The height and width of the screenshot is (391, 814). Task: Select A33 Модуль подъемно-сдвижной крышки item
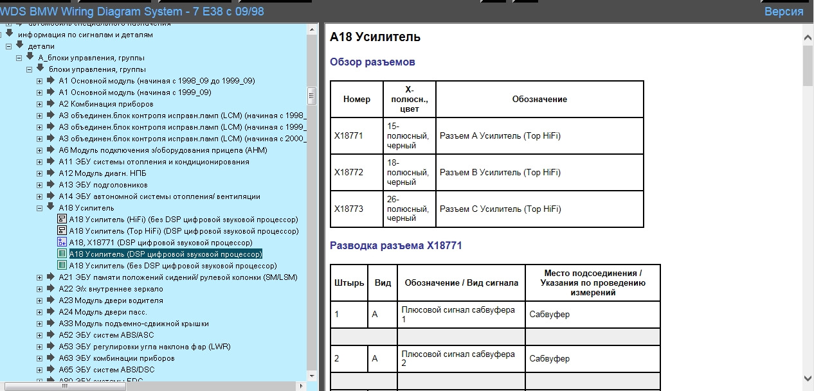pos(134,324)
